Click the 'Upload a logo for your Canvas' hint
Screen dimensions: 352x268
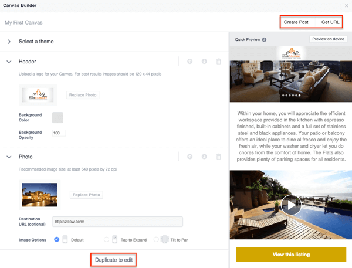coord(90,74)
